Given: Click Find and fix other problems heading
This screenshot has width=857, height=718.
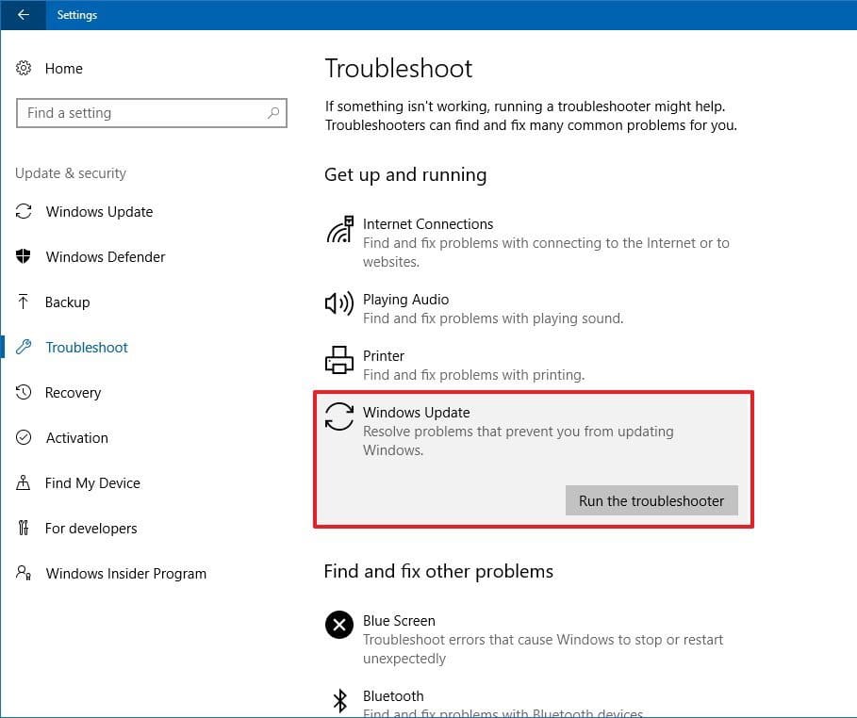Looking at the screenshot, I should point(438,571).
